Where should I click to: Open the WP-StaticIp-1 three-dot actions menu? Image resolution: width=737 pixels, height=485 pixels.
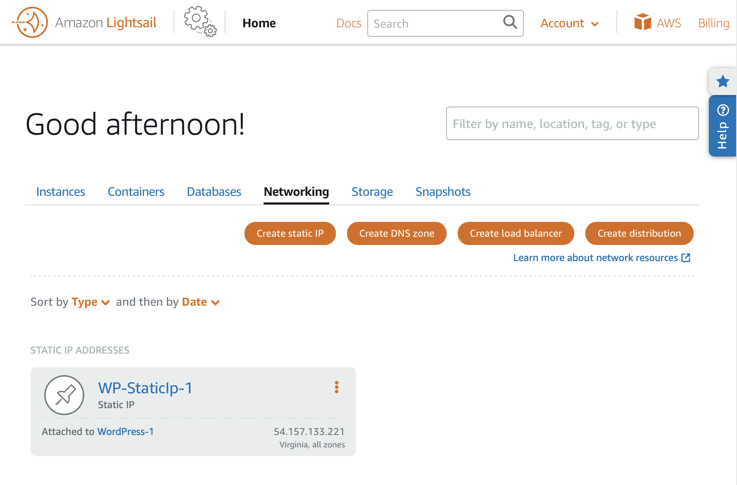coord(337,387)
